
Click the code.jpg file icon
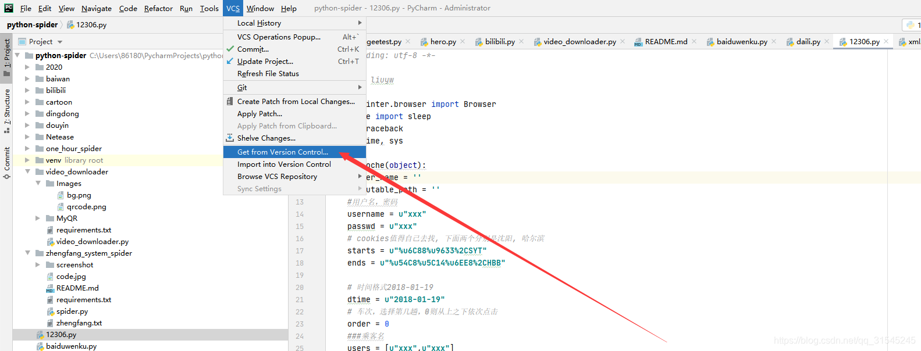[50, 277]
